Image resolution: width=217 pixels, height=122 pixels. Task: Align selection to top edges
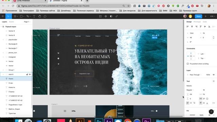(201, 26)
